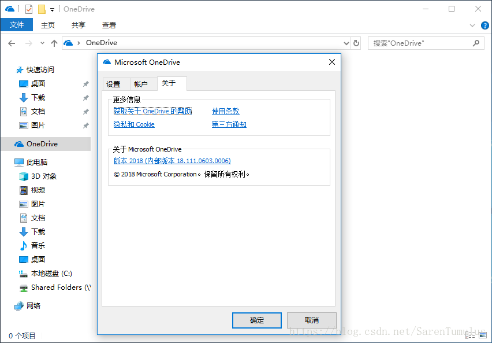Open 桌面 folder under 此电脑

(38, 259)
